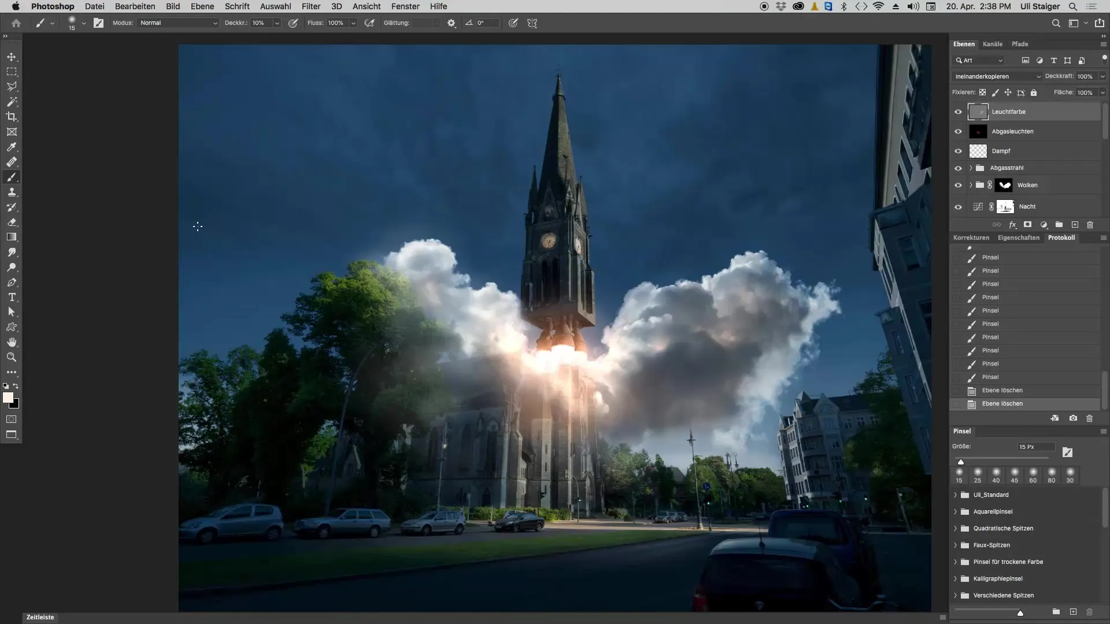Viewport: 1110px width, 624px height.
Task: Select the Polygonal Lasso tool
Action: click(12, 87)
